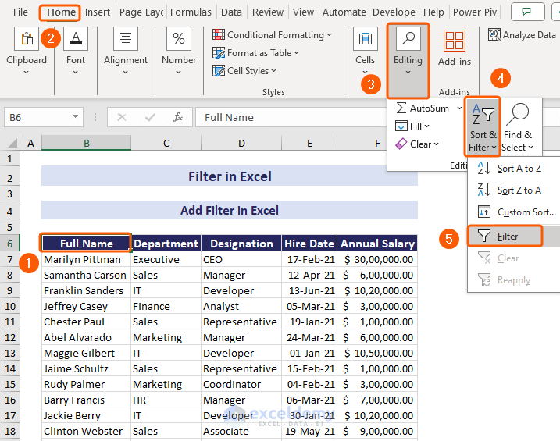
Task: Click the Clinton Webster cell
Action: (86, 431)
